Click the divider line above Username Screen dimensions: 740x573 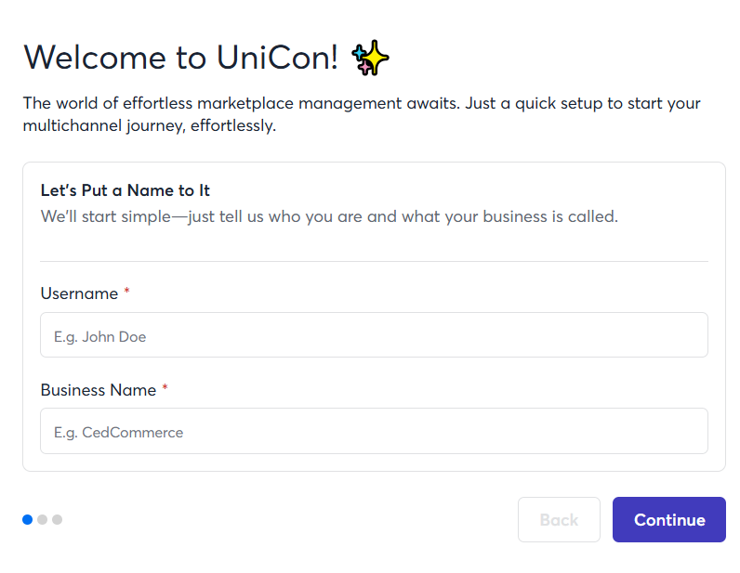coord(374,262)
